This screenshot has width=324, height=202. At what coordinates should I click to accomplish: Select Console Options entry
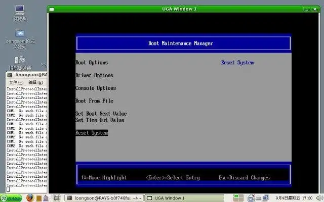point(96,88)
